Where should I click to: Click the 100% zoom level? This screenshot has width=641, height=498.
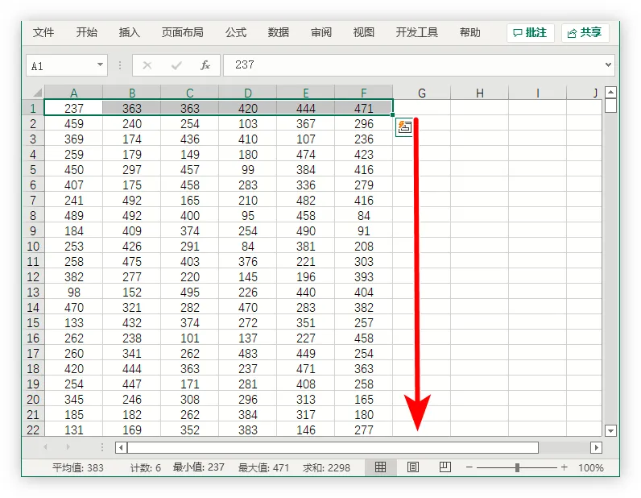(x=591, y=467)
